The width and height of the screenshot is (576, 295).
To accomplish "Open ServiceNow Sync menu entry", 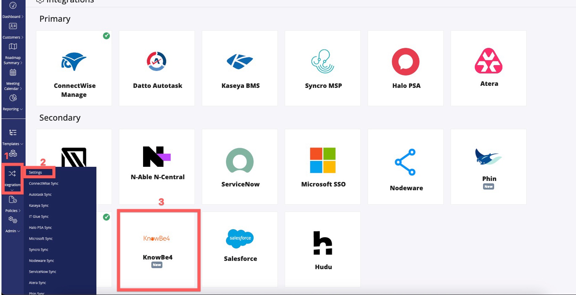I will click(x=43, y=272).
